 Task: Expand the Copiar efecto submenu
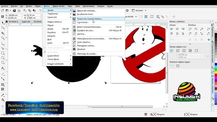pyautogui.click(x=71, y=56)
